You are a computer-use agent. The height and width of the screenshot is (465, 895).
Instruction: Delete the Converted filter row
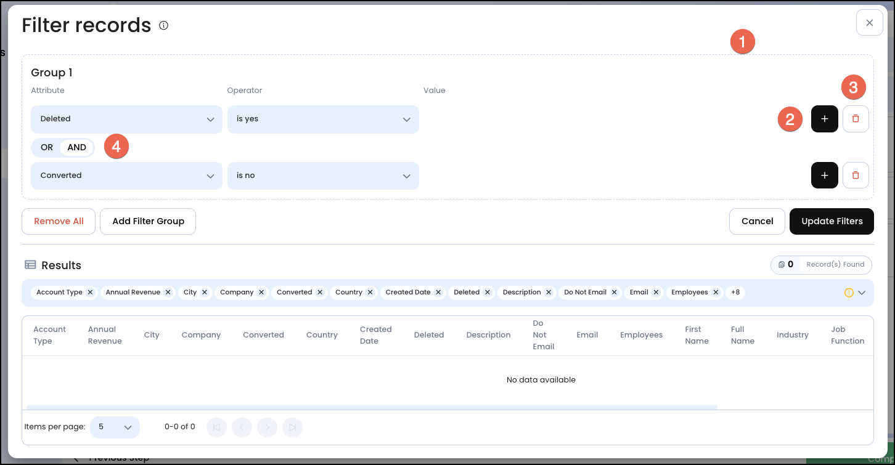click(856, 176)
